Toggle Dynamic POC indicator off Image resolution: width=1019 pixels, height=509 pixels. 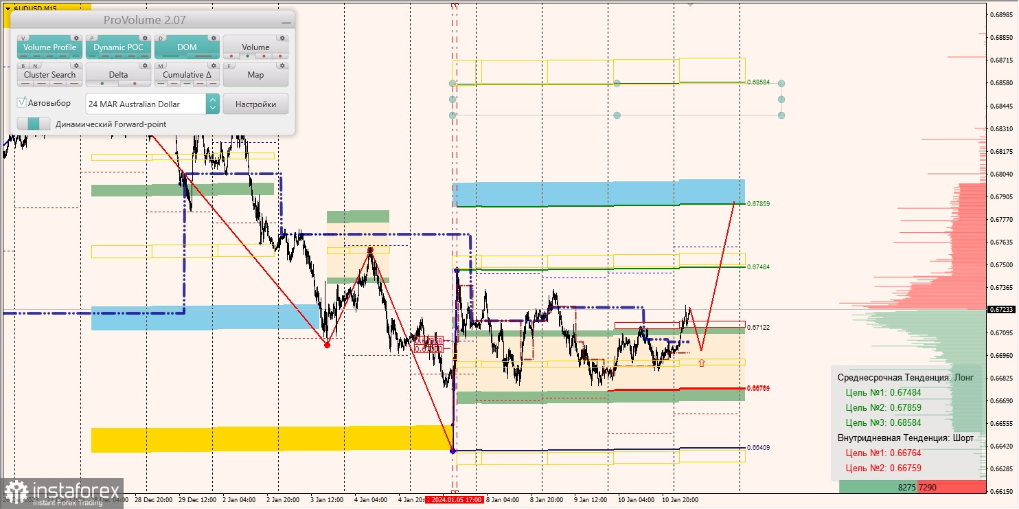pyautogui.click(x=118, y=47)
